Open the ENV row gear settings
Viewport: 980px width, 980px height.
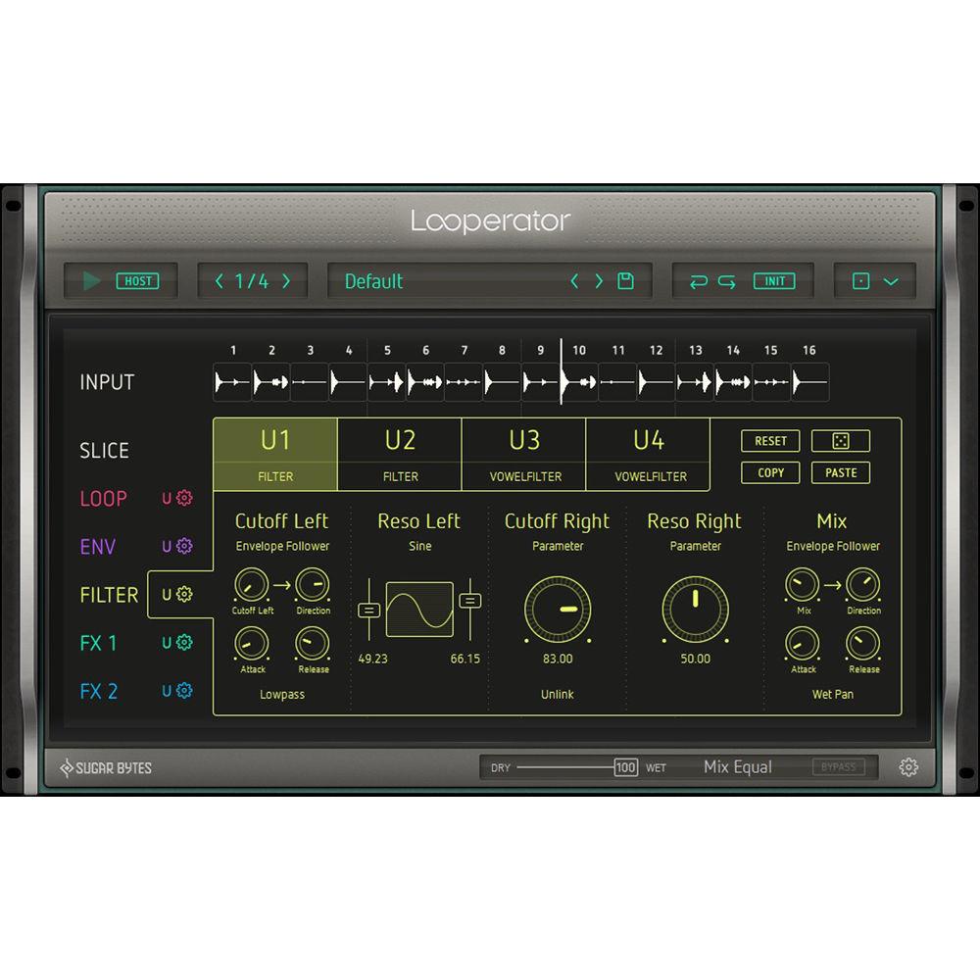pos(184,546)
